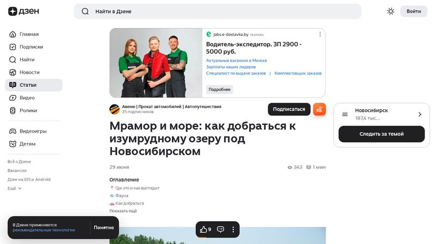This screenshot has width=435, height=244.
Task: Open the three-dot menu in bottom bar
Action: pos(233,229)
